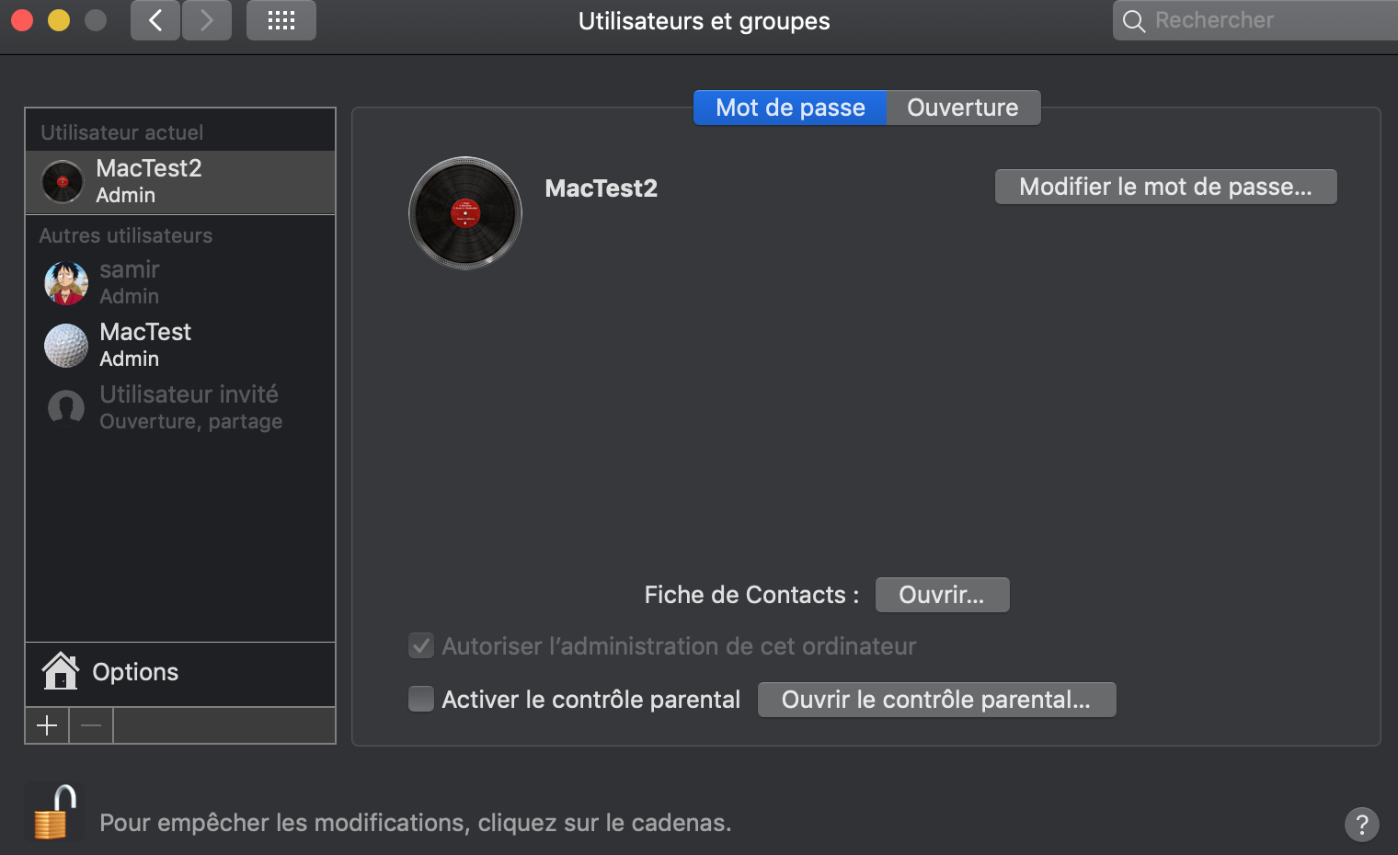Screen dimensions: 1398x855
Task: Click the vinyl record profile picture
Action: pos(465,213)
